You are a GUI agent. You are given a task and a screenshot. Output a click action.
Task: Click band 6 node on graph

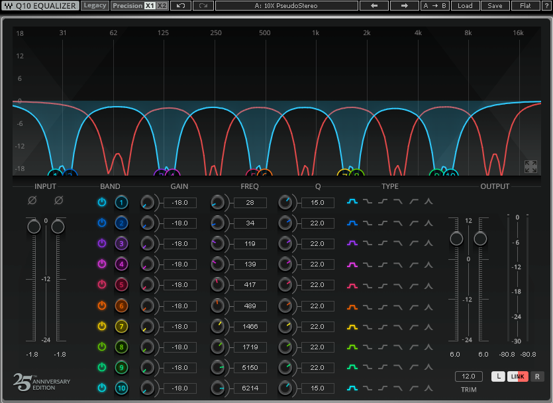coord(265,173)
